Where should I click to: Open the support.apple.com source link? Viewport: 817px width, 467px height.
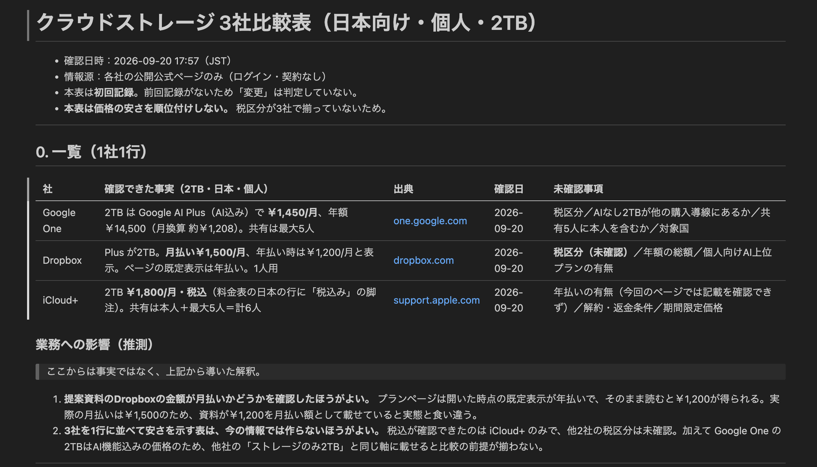pos(437,300)
